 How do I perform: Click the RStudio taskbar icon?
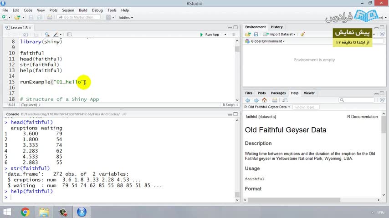pyautogui.click(x=82, y=212)
